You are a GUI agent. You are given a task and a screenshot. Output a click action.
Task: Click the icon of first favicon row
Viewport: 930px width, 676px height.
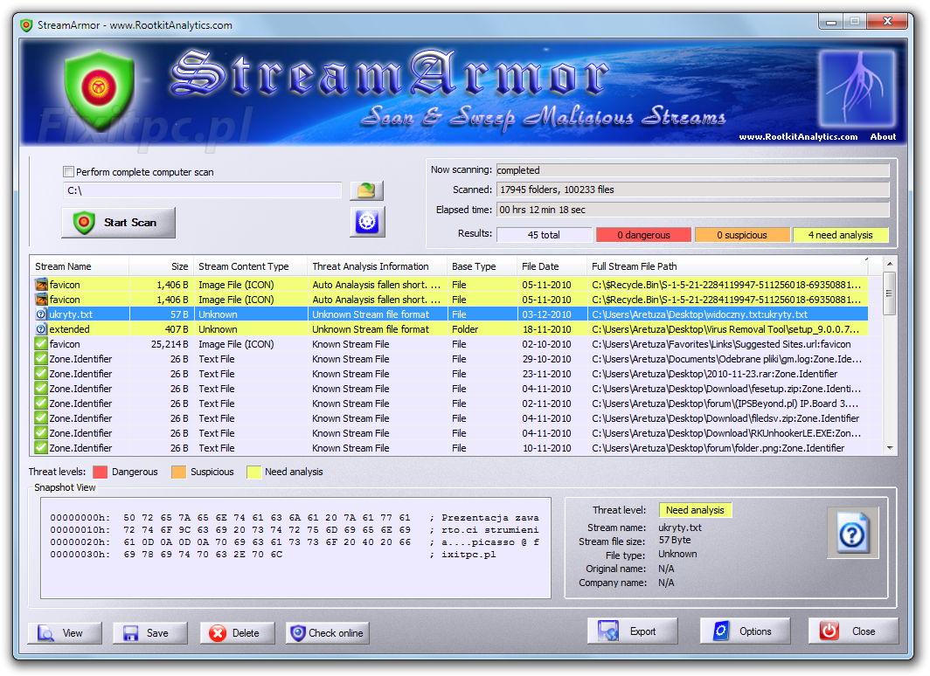[x=41, y=285]
